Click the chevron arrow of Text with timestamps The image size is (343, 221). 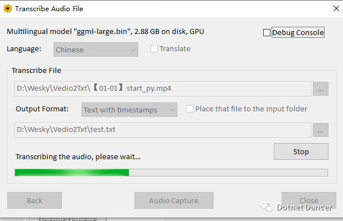coord(172,110)
